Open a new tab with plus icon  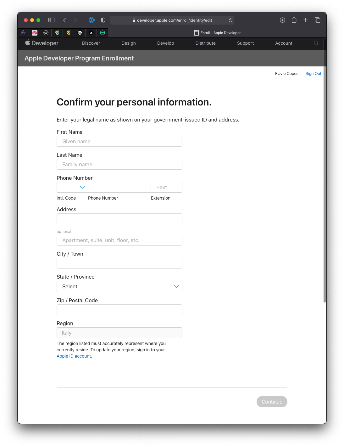click(x=305, y=20)
